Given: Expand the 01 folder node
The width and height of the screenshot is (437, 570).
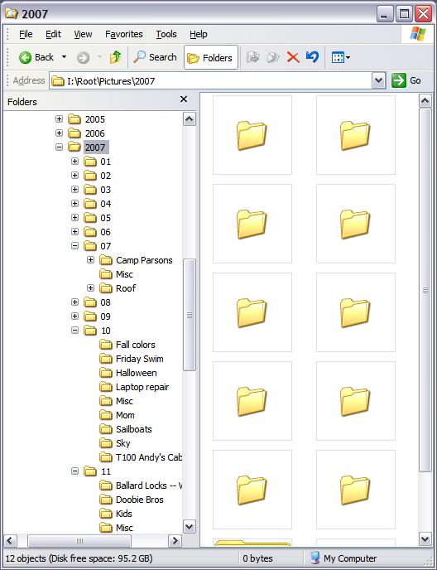Looking at the screenshot, I should point(74,161).
